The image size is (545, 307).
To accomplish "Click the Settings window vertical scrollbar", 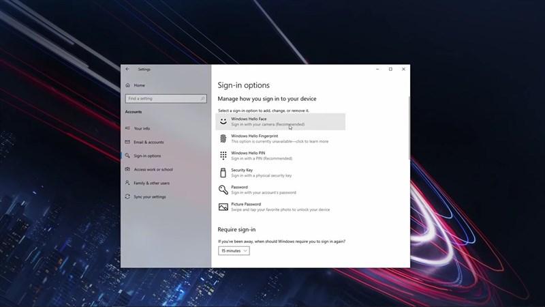I will (x=409, y=129).
